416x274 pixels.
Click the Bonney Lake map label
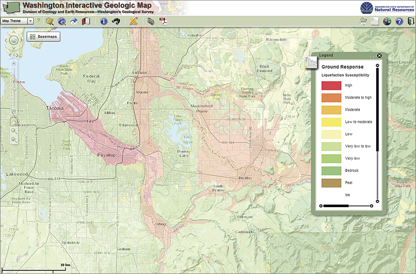[184, 153]
